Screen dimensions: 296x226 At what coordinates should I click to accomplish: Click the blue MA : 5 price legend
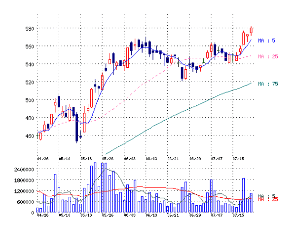tap(266, 41)
